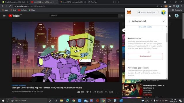Screen dimensions: 184x103
Task: Open the Chrome three-dot menu
Action: (181, 6)
